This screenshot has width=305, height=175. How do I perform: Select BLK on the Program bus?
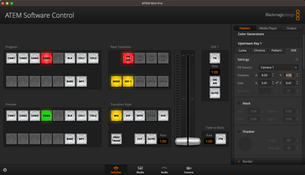point(70,58)
